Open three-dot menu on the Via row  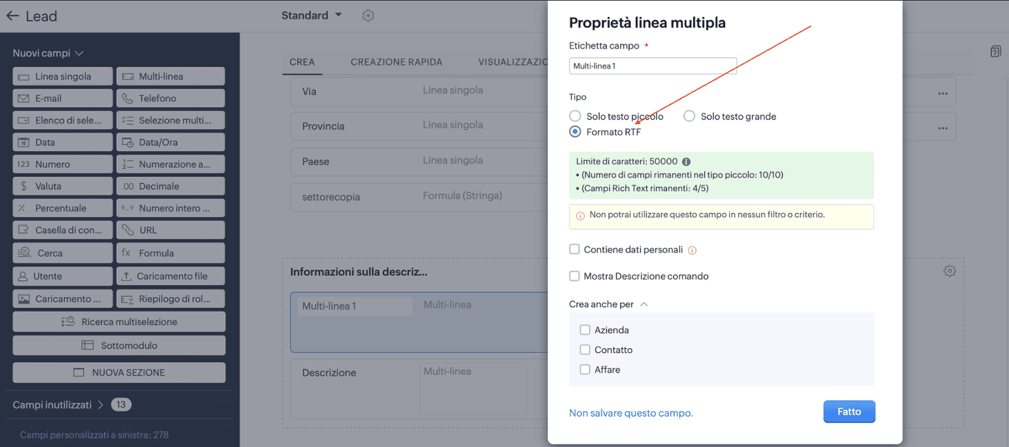coord(943,93)
